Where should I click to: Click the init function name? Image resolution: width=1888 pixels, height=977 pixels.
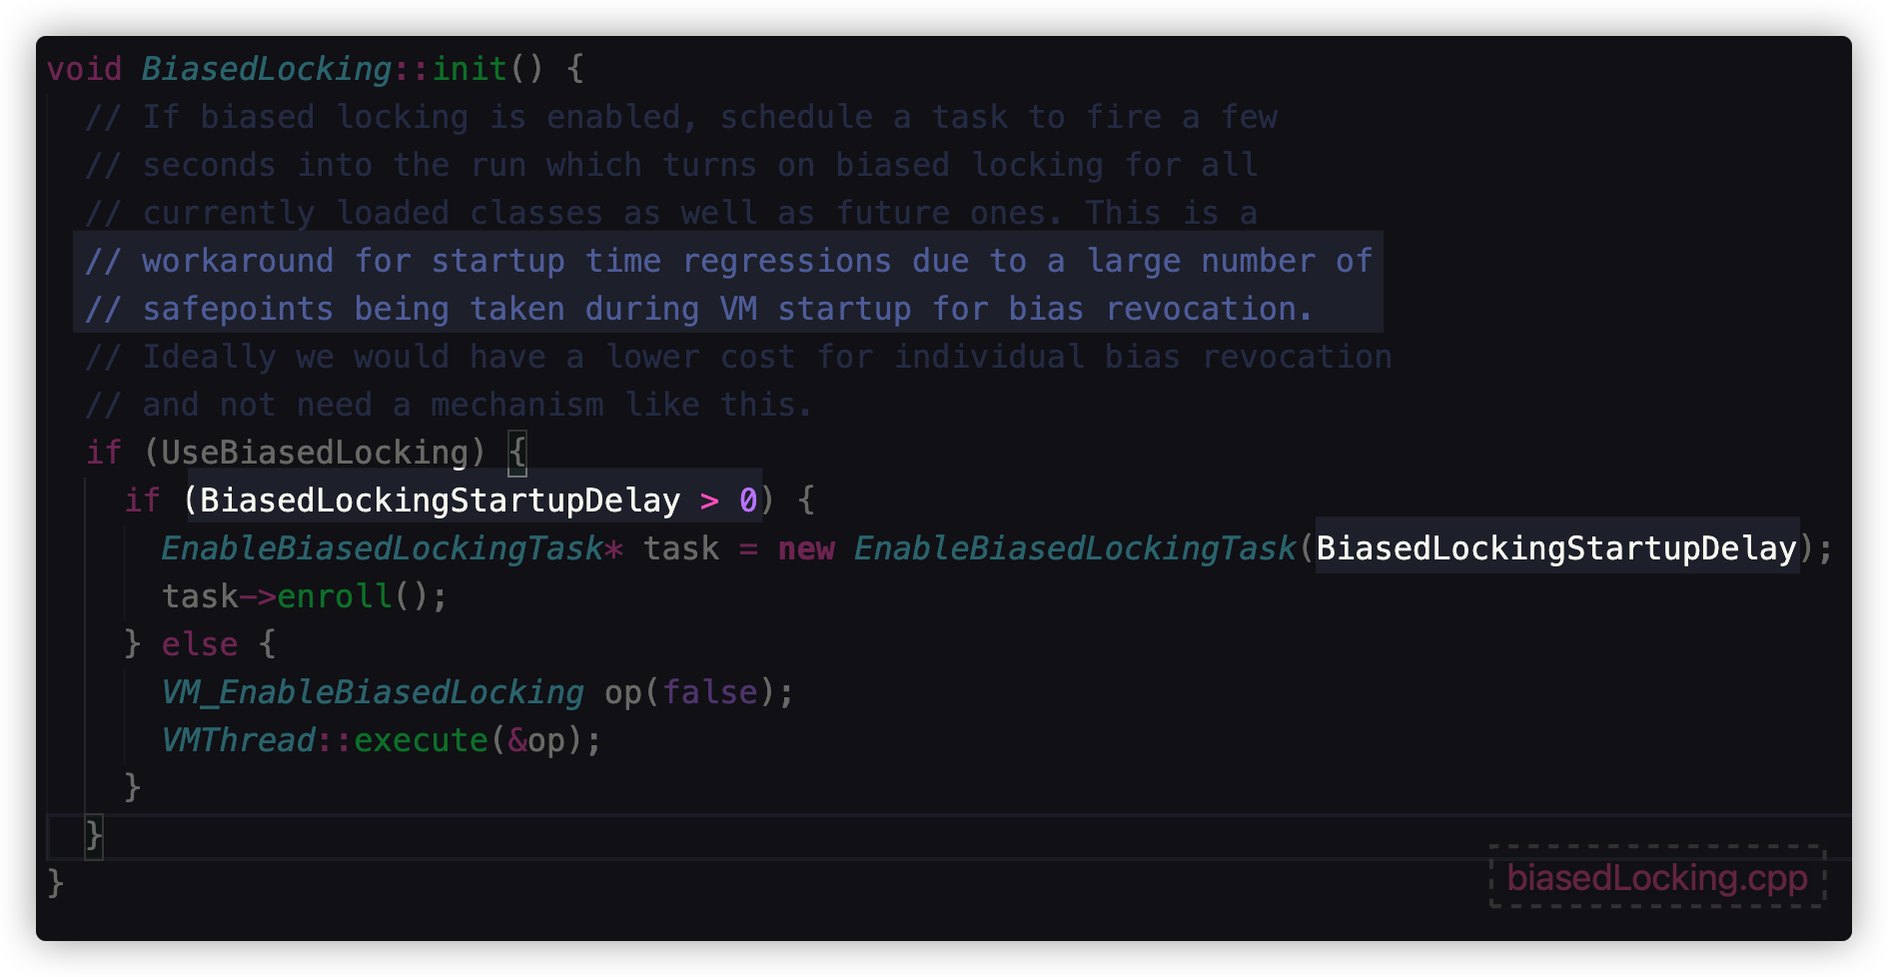469,69
